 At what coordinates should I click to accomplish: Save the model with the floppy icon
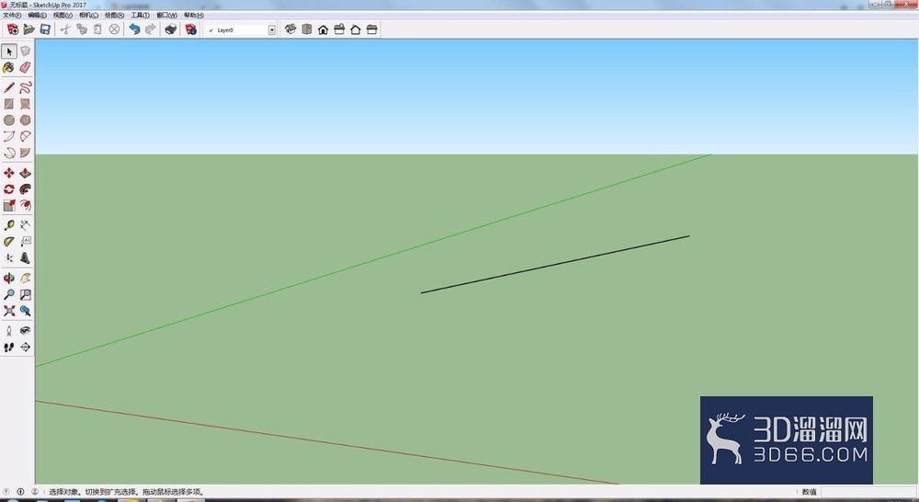pyautogui.click(x=44, y=29)
